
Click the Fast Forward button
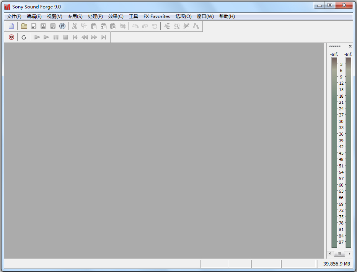94,37
